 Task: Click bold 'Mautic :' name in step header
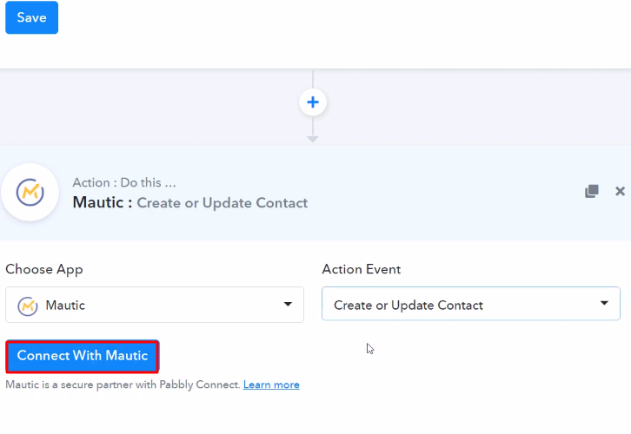103,203
